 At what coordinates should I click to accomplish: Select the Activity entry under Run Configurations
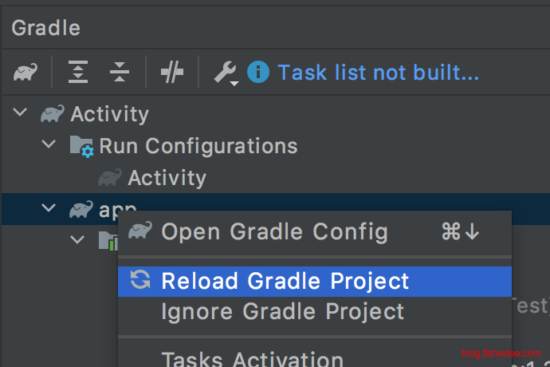[x=167, y=177]
